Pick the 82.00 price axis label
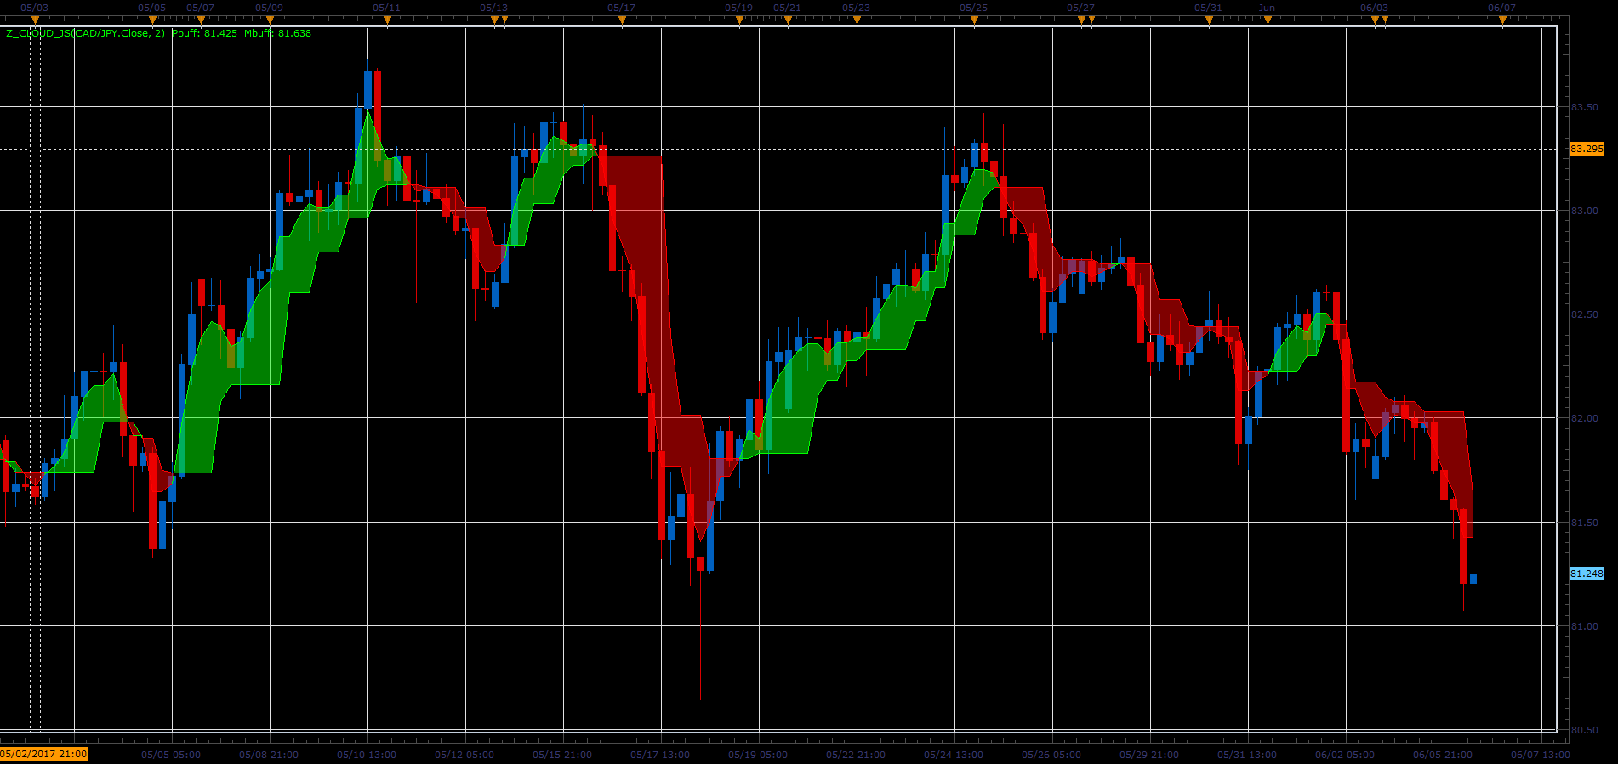Image resolution: width=1618 pixels, height=764 pixels. [x=1584, y=418]
